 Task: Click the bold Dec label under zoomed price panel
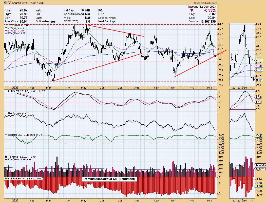244,88
